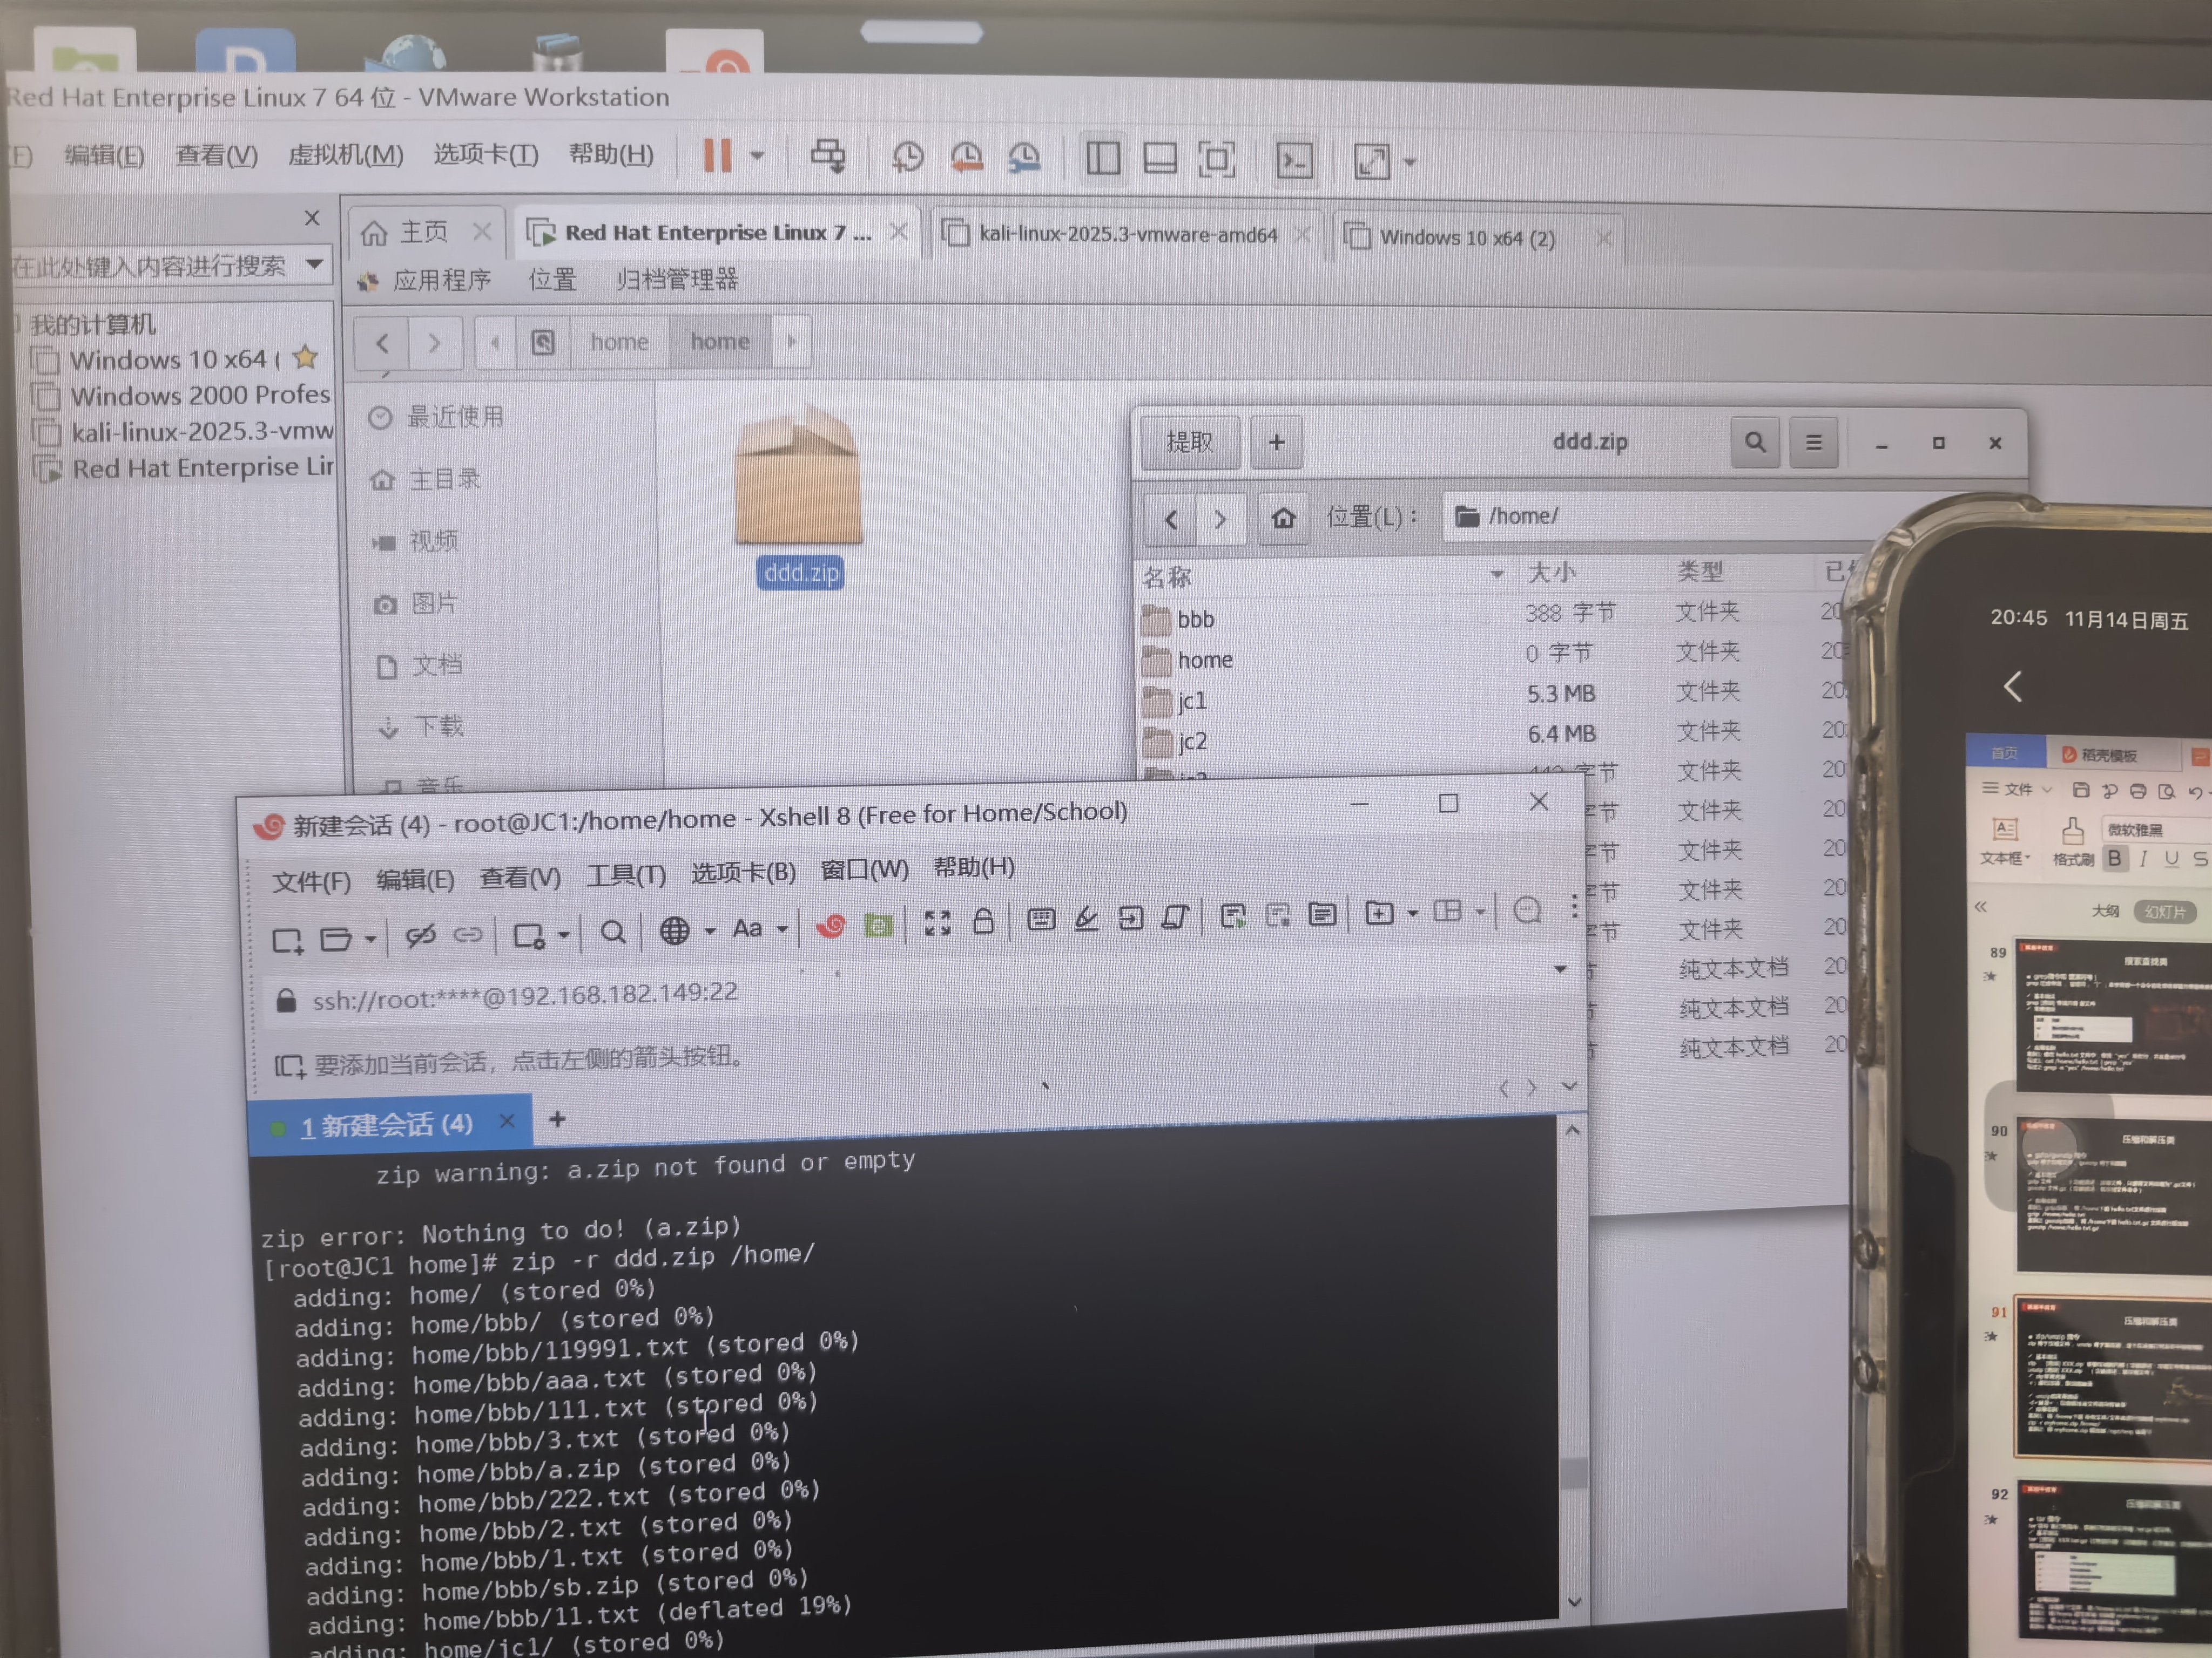Image resolution: width=2212 pixels, height=1658 pixels.
Task: Expand the dropdown next to pause button
Action: [x=757, y=156]
